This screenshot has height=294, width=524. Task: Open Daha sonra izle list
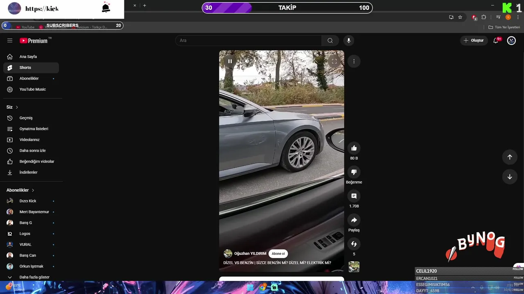tap(31, 151)
